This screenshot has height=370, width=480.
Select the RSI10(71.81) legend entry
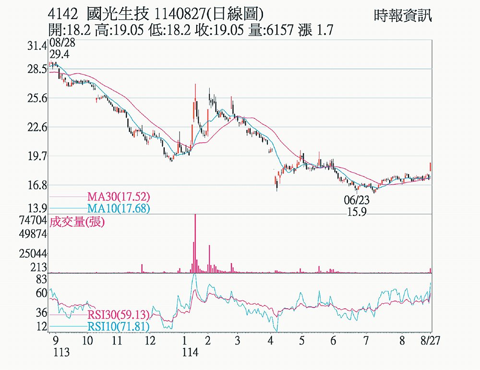tap(119, 326)
